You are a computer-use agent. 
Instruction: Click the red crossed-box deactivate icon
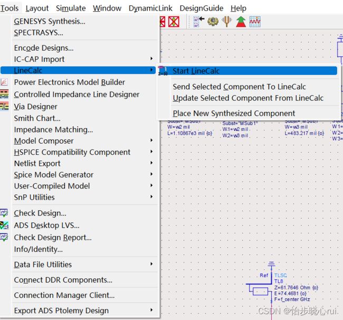(174, 22)
